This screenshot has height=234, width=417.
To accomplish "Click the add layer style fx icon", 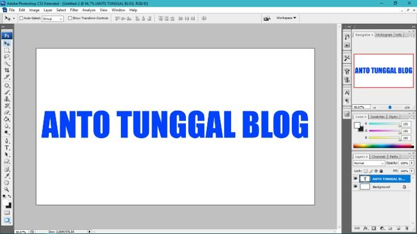I will (x=366, y=228).
